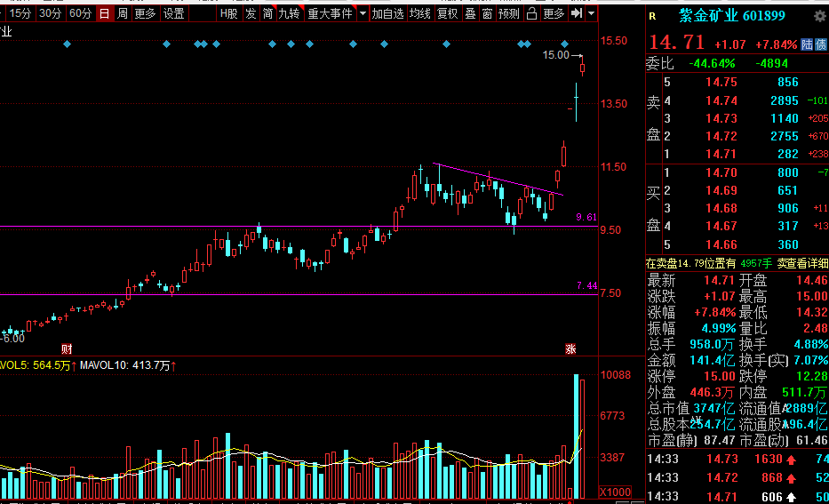
Task: Expand the rightmost toolbar dropdown arrow
Action: pyautogui.click(x=592, y=13)
